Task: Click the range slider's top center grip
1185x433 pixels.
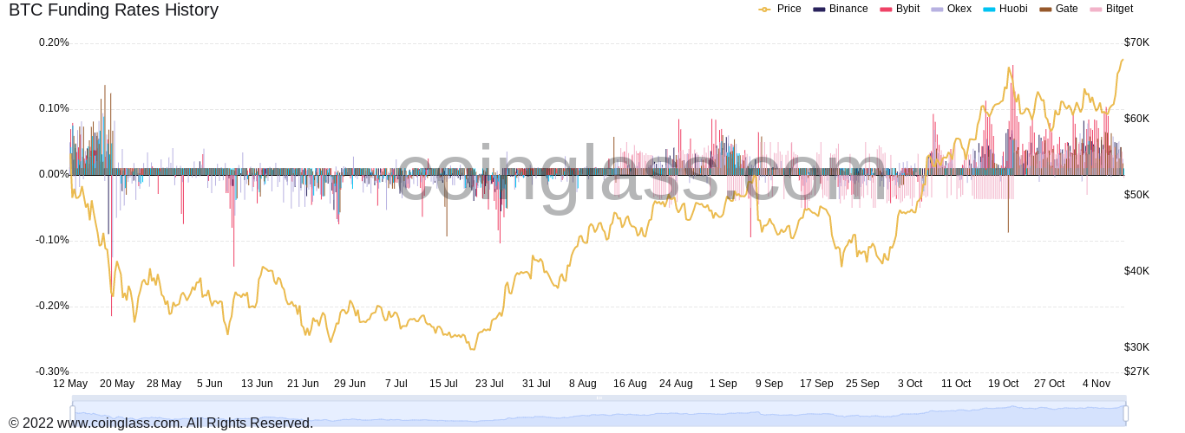Action: tap(599, 398)
